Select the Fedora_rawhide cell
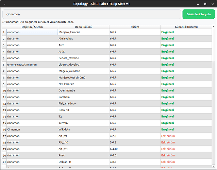This screenshot has height=170, width=217. point(83,58)
